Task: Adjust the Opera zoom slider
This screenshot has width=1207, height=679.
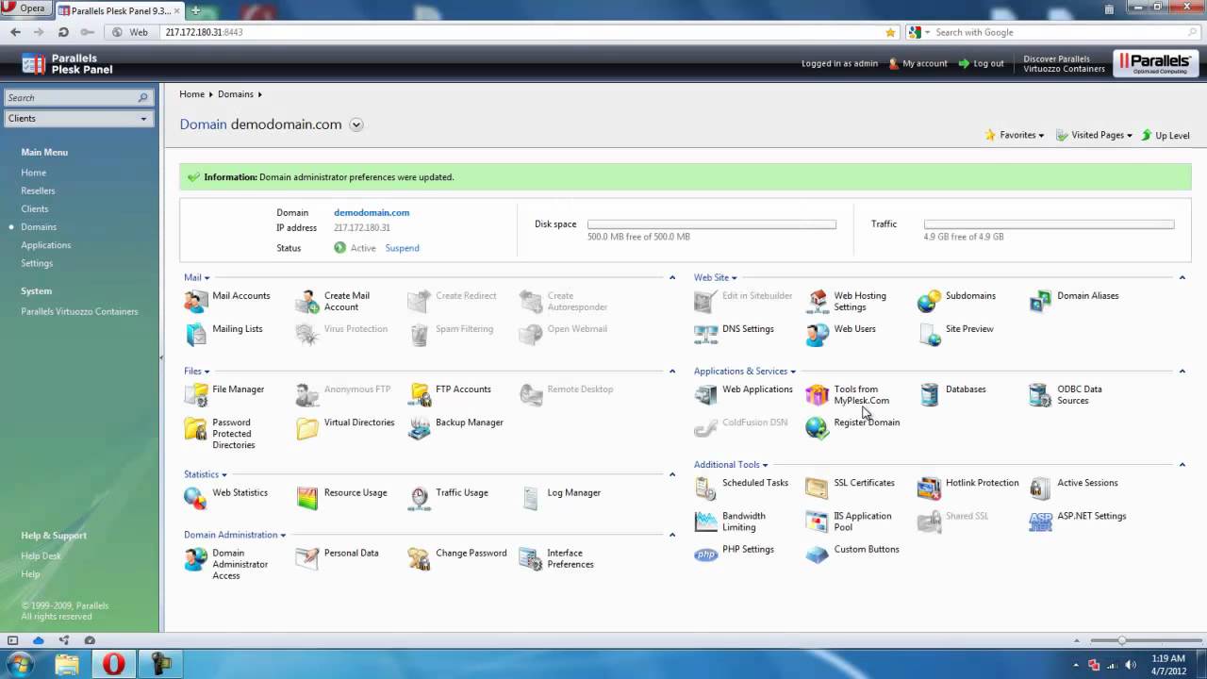Action: point(1121,640)
